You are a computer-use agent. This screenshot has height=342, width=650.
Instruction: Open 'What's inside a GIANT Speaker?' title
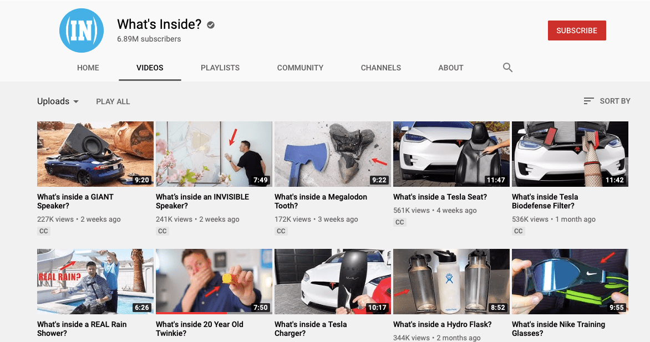click(75, 201)
